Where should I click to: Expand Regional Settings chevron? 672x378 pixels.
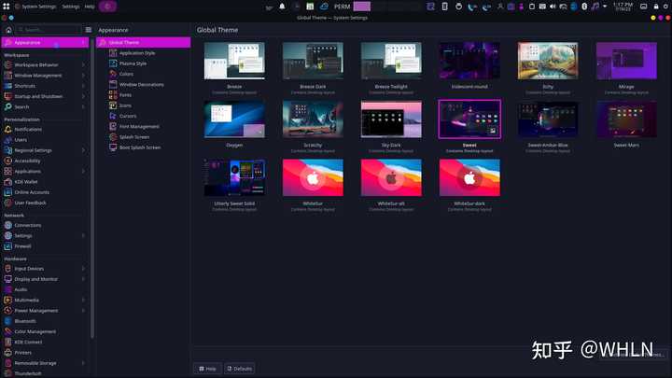(x=83, y=150)
